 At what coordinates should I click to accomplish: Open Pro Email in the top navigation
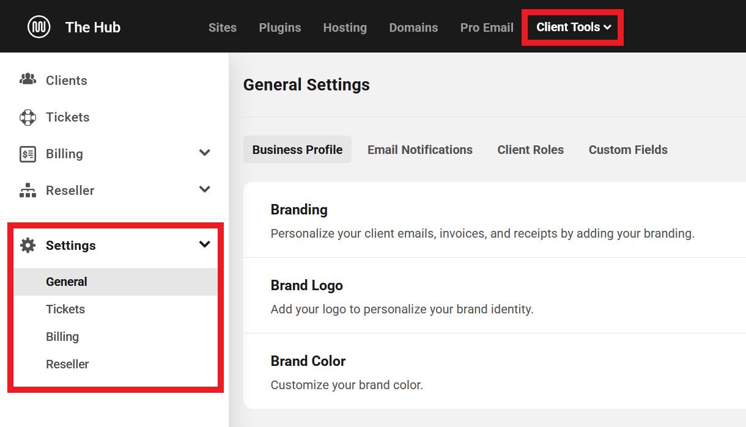tap(487, 27)
